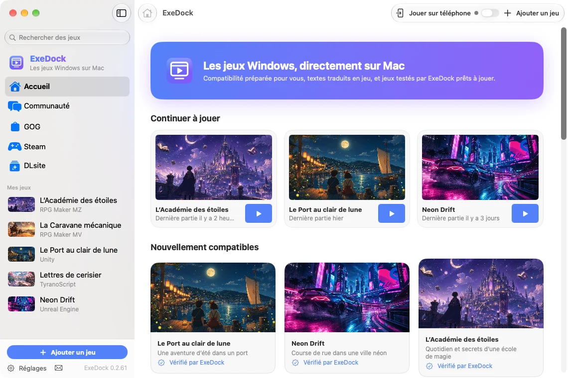
Task: Toggle the Jouer sur téléphone switch
Action: coord(490,13)
